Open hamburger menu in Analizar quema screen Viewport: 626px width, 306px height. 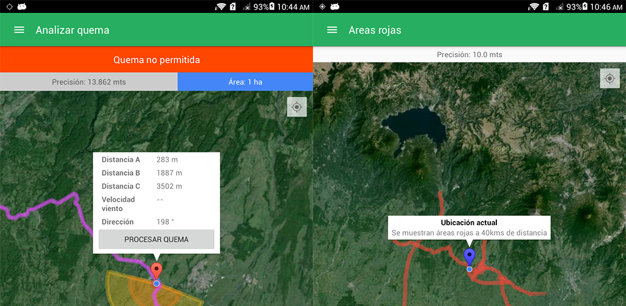click(19, 31)
